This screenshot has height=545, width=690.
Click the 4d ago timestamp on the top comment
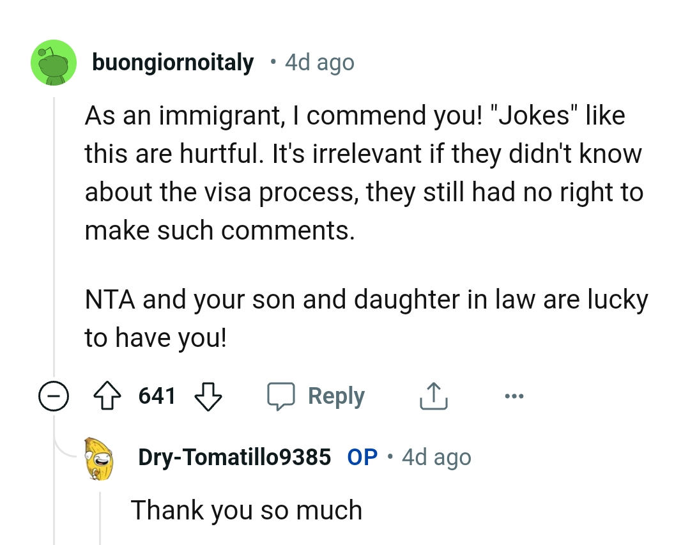tap(319, 62)
